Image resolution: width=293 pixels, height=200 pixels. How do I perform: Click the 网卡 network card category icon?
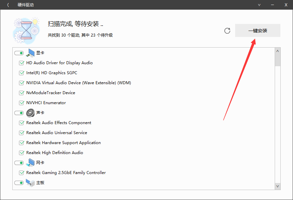[x=30, y=163]
